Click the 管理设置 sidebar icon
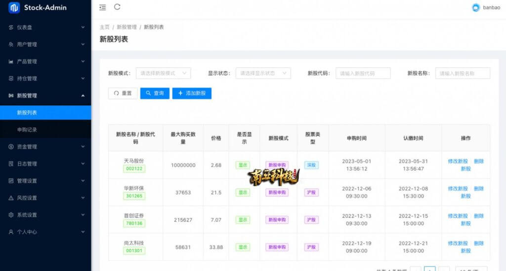 (11, 181)
